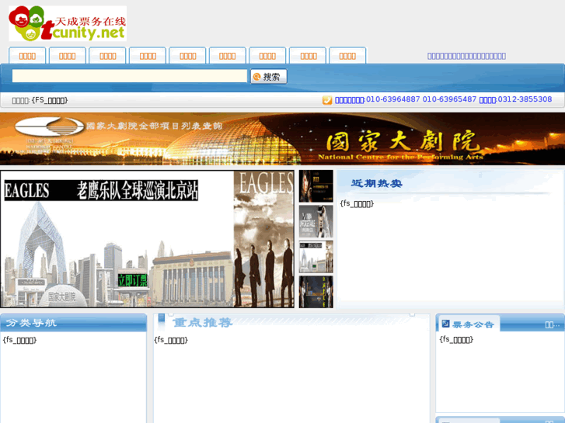
Task: Click the {FS_} placeholder text below search bar
Action: 50,100
